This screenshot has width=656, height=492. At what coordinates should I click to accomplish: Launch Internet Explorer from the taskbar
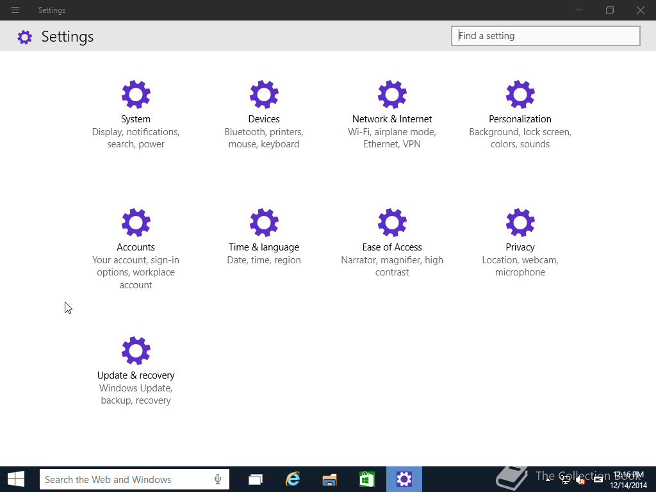point(292,479)
